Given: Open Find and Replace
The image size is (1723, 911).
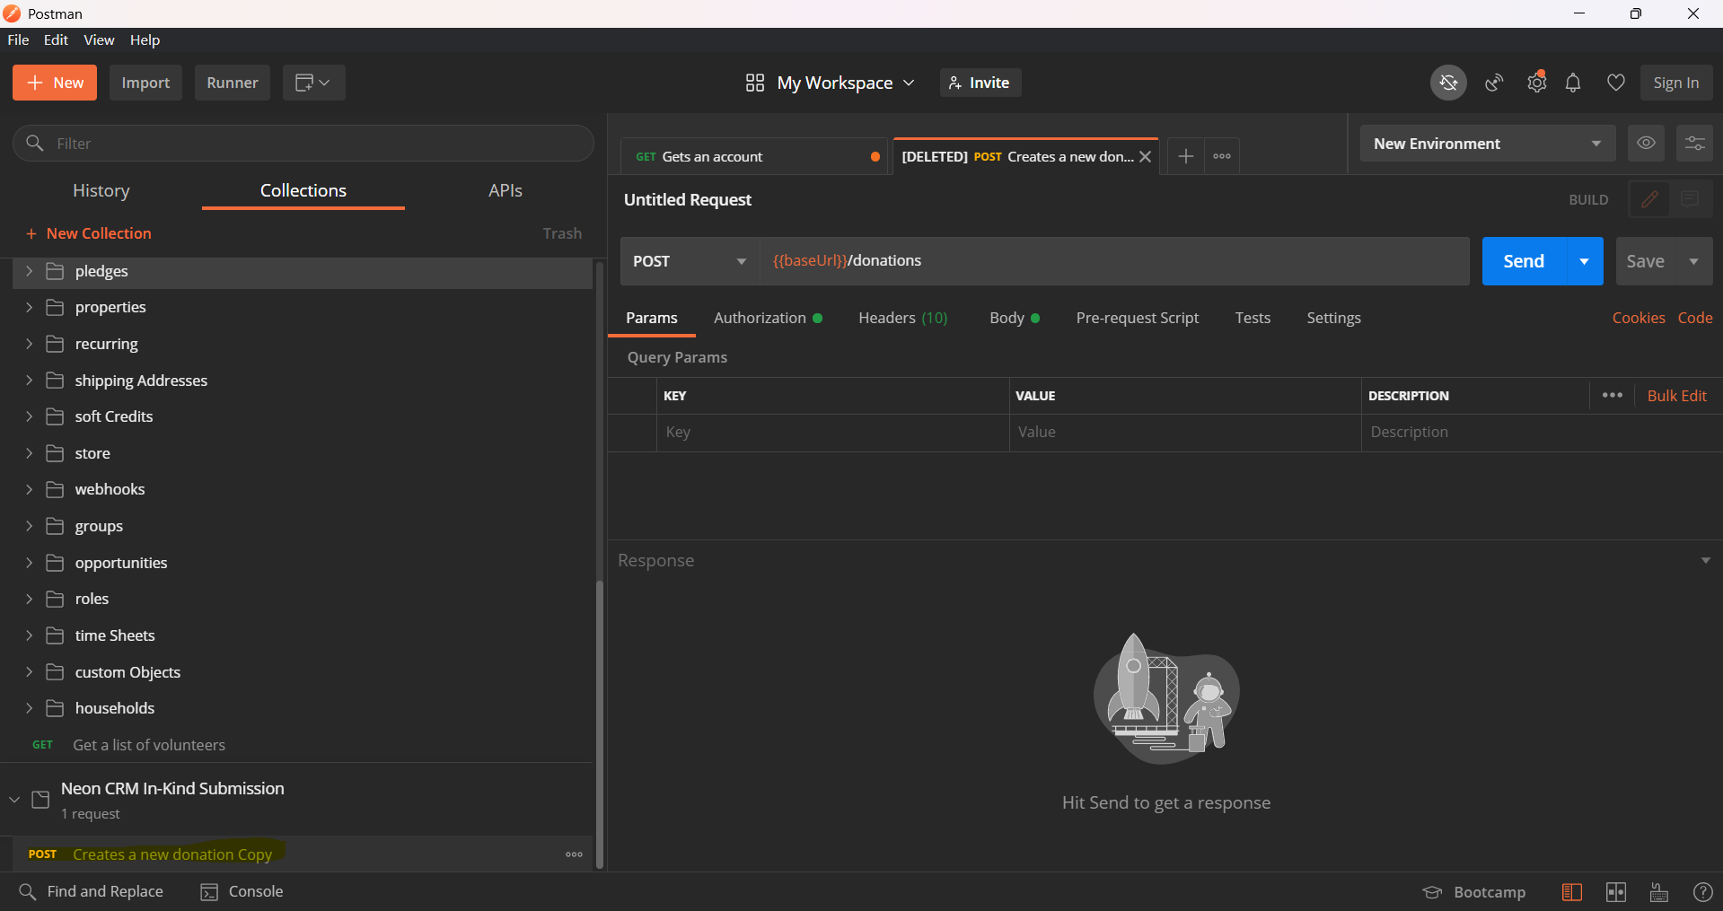Looking at the screenshot, I should (91, 891).
